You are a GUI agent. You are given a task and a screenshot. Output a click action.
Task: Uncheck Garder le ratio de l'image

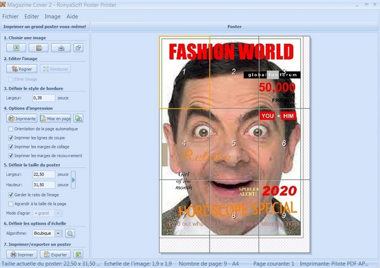(11, 195)
